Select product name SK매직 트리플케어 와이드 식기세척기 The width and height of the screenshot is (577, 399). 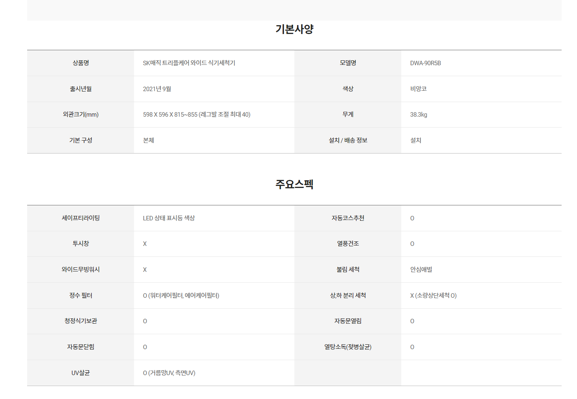coord(189,63)
